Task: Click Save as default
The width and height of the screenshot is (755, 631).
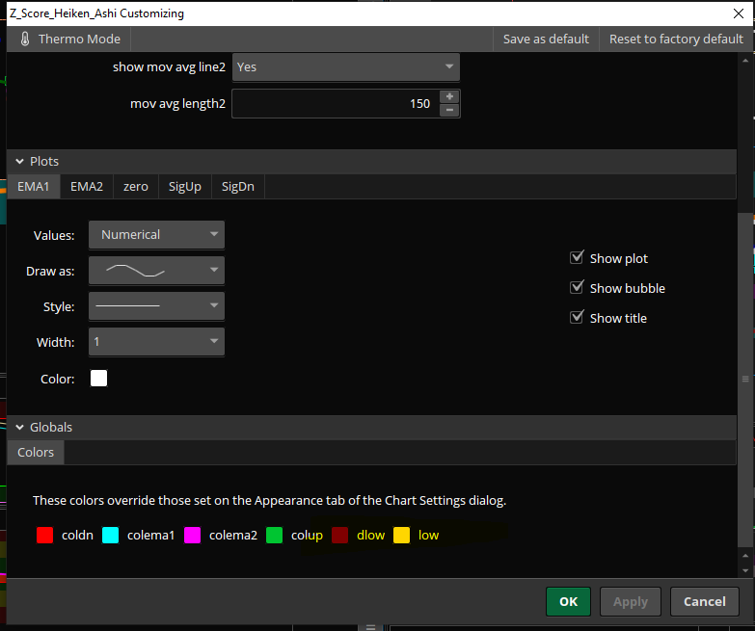Action: tap(546, 39)
